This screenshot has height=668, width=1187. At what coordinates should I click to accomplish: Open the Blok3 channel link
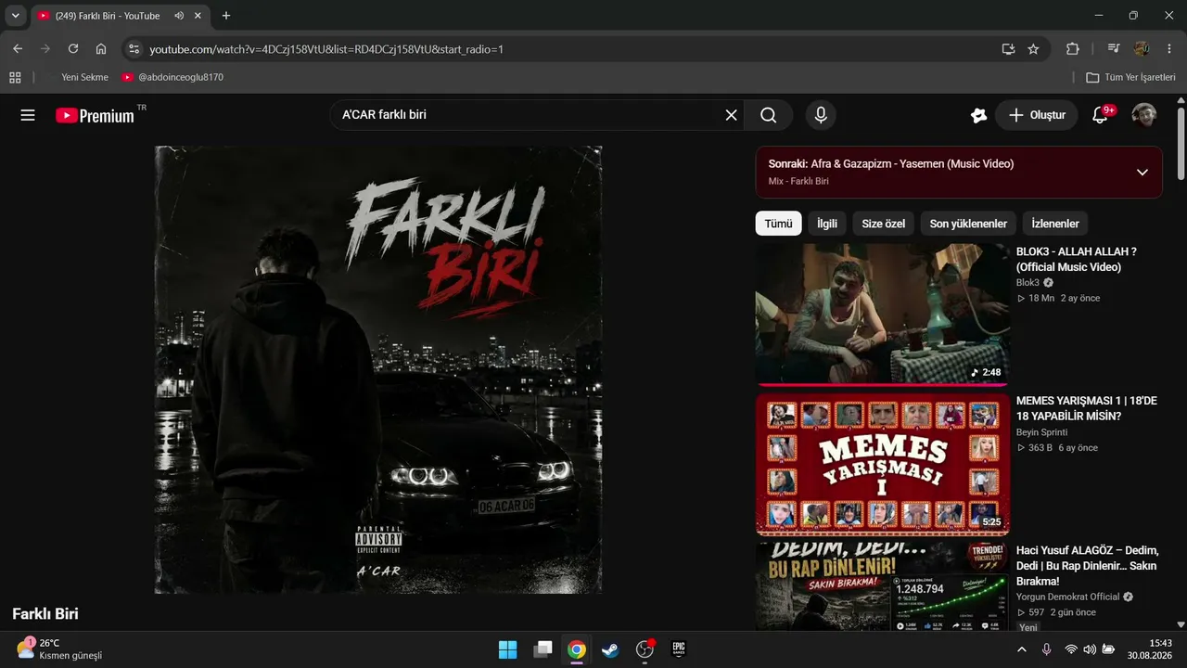coord(1027,282)
